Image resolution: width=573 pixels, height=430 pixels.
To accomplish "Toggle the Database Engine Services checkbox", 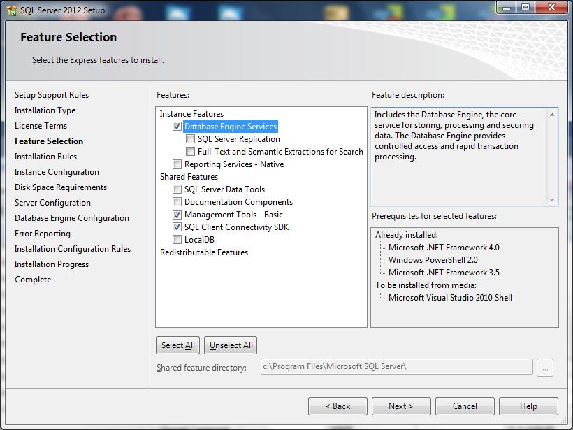I will click(177, 127).
